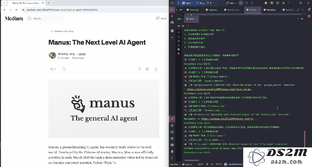This screenshot has height=167, width=312.
Task: Open the yellow database/structure sidebar icon
Action: tap(172, 31)
